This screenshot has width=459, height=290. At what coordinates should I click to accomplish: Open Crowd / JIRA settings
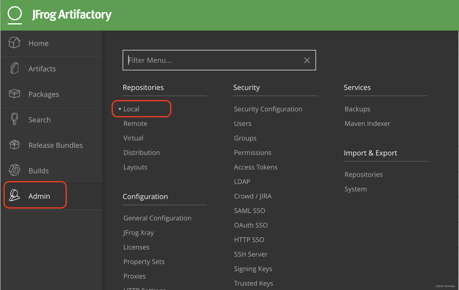tap(253, 196)
